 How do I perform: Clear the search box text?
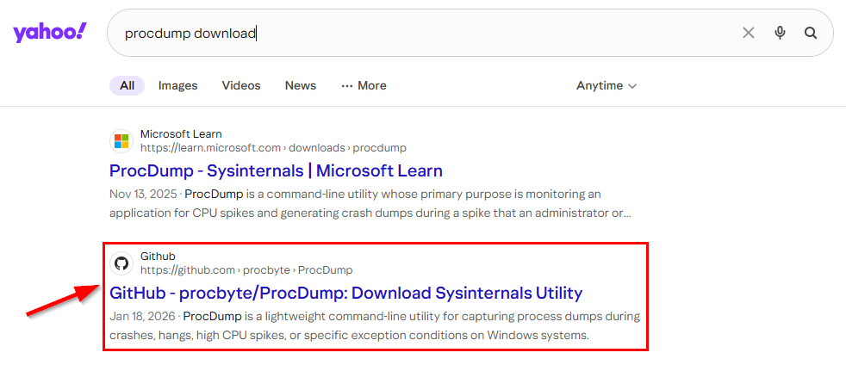pyautogui.click(x=748, y=33)
